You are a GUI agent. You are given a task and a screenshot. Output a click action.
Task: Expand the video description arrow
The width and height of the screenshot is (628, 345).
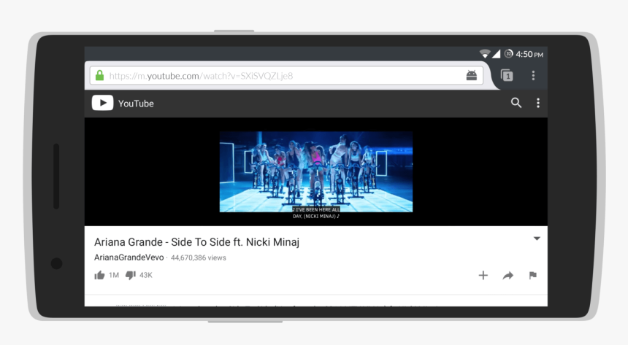[x=537, y=239]
